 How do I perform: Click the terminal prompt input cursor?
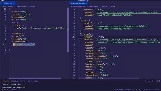25,88
